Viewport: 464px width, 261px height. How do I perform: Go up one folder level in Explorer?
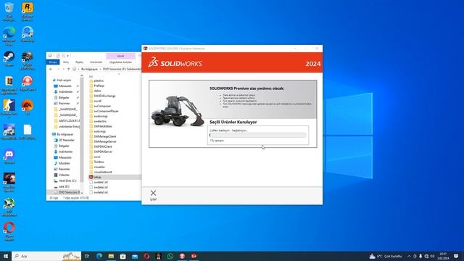[68, 69]
